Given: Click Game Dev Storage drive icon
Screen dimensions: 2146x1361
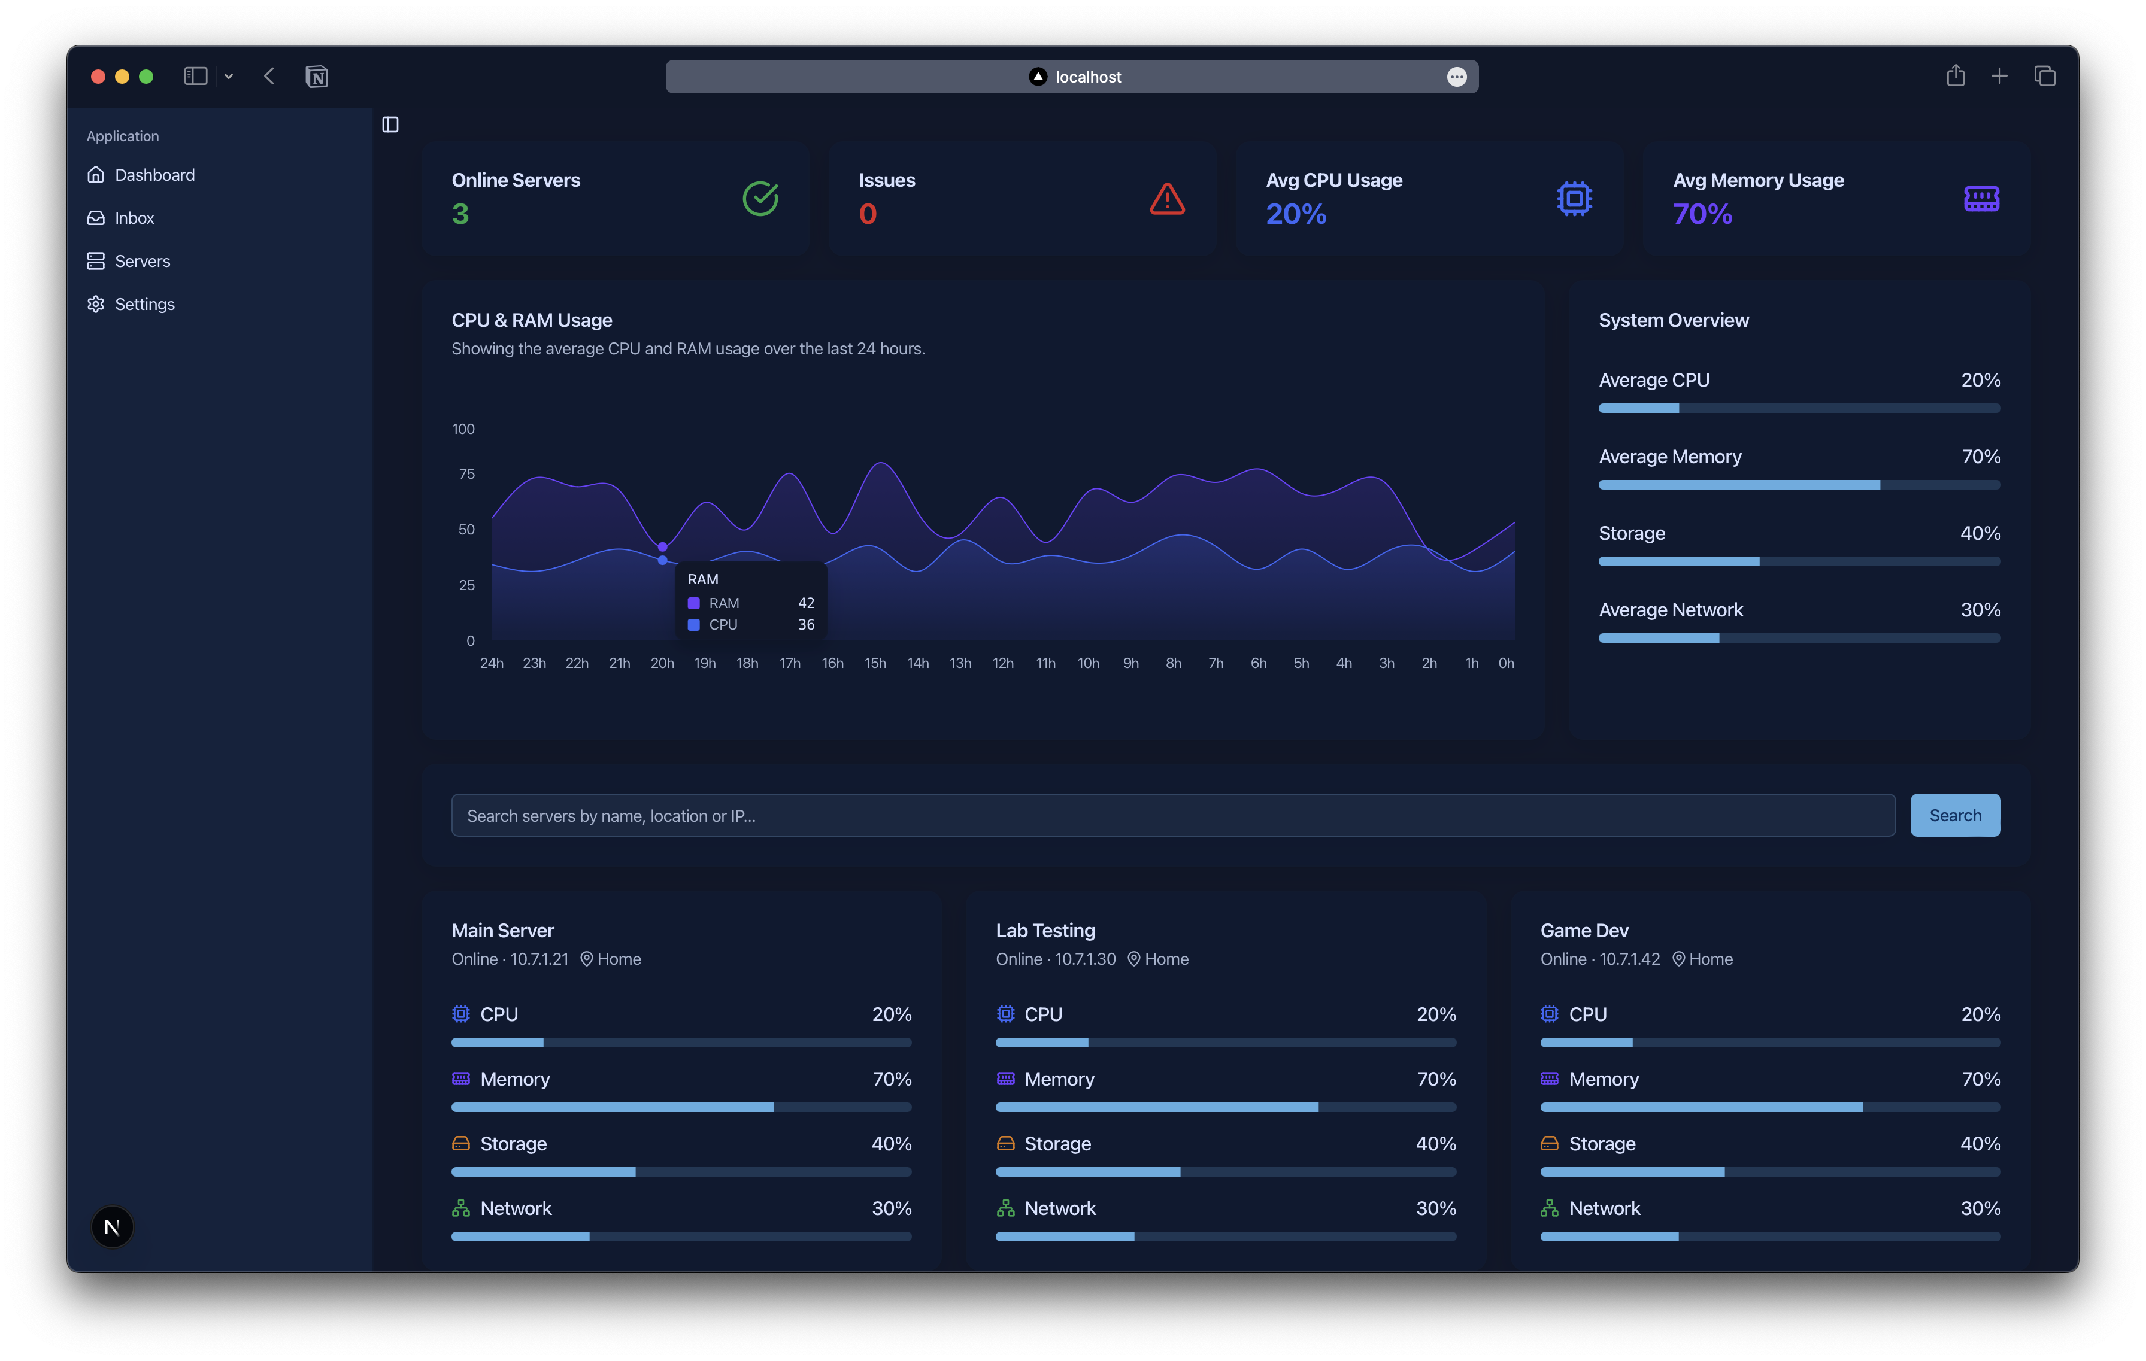Looking at the screenshot, I should coord(1550,1143).
